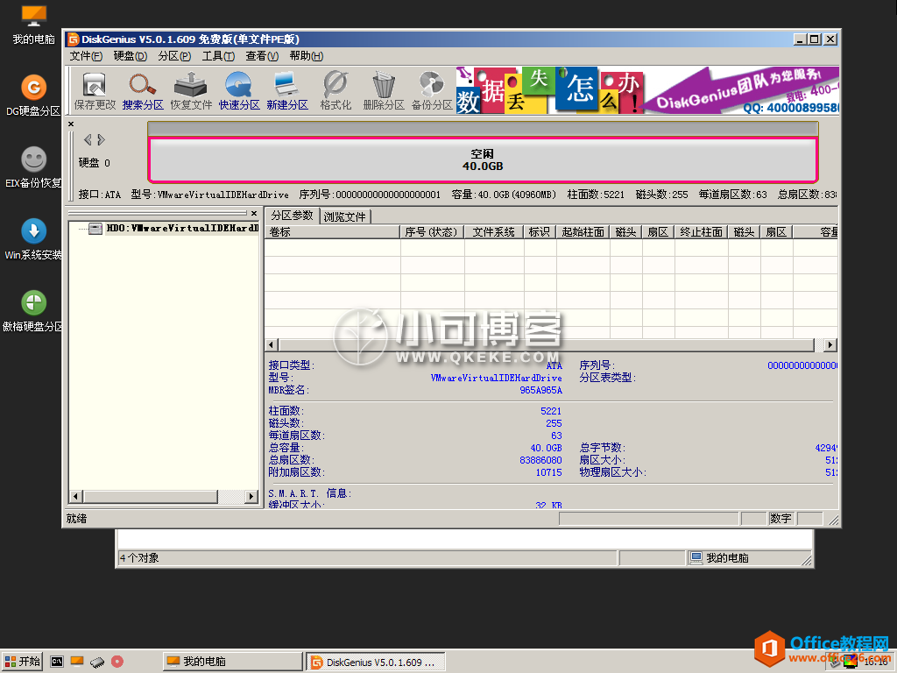Viewport: 897px width, 673px height.
Task: Click the 搜索分区 (Search Partition) magnifier icon
Action: tap(143, 91)
